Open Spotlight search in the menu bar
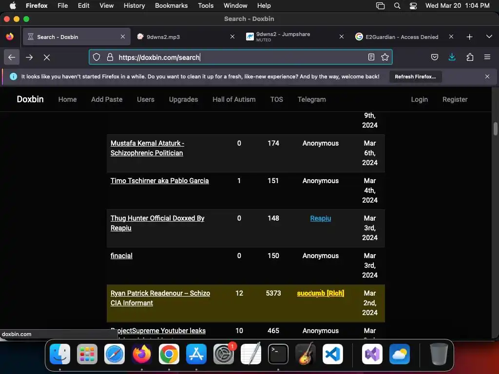The width and height of the screenshot is (499, 374). coord(397,6)
